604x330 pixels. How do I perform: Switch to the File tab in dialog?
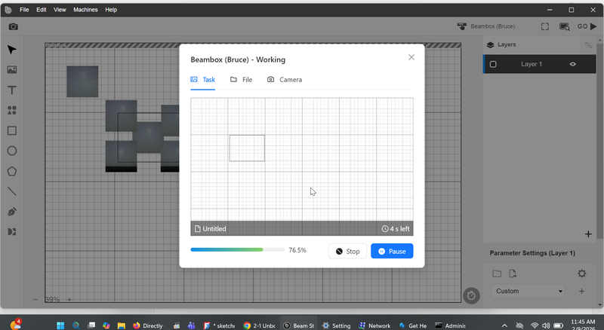(241, 80)
